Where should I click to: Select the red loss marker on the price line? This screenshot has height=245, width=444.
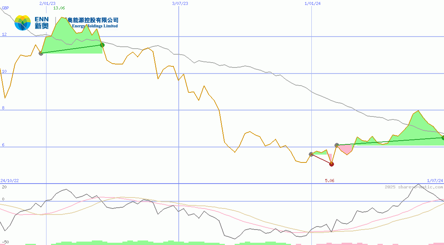(x=331, y=164)
